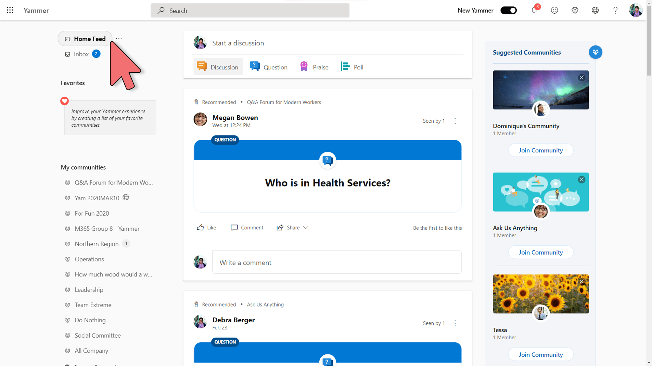Like Megan Bowen's question
The height and width of the screenshot is (366, 652).
click(x=206, y=228)
